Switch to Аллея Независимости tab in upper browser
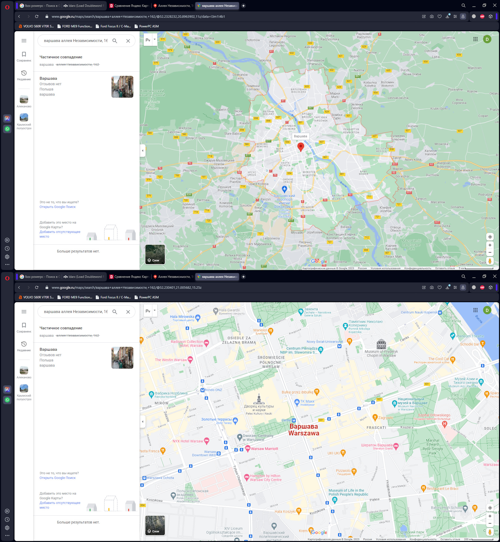The image size is (500, 542). (173, 6)
